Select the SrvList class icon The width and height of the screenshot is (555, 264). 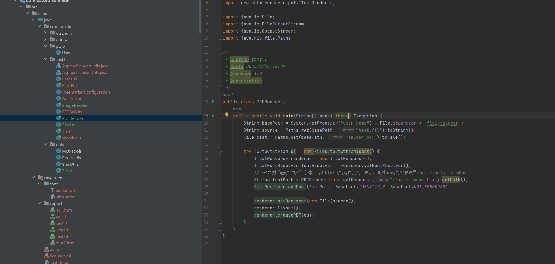pyautogui.click(x=58, y=125)
